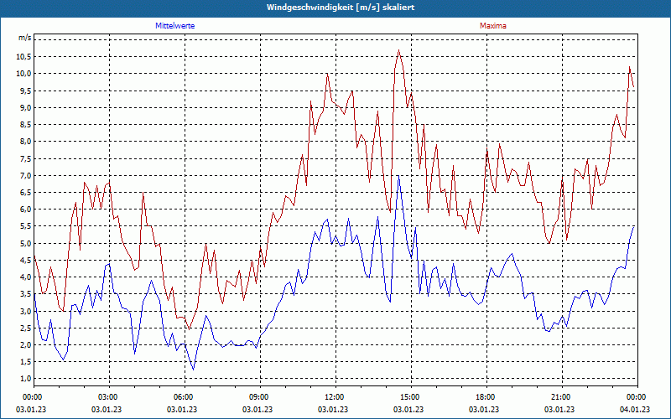
Task: Select the '03:00' x-axis time label
Action: coord(108,397)
